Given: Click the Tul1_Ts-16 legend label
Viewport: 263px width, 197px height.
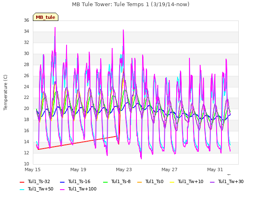Looking at the screenshot, I should [79, 181].
